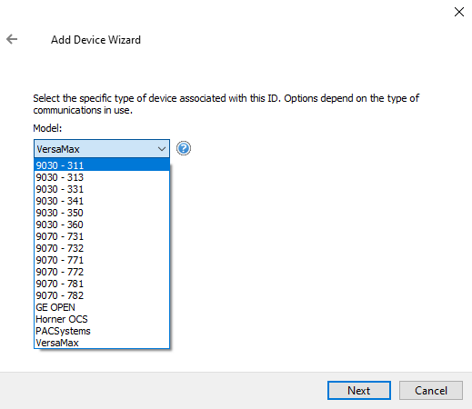The height and width of the screenshot is (409, 472).
Task: Select 9070 - 782 in the list
Action: click(102, 295)
